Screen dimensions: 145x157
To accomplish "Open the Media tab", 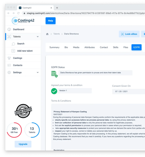I will (76, 47).
